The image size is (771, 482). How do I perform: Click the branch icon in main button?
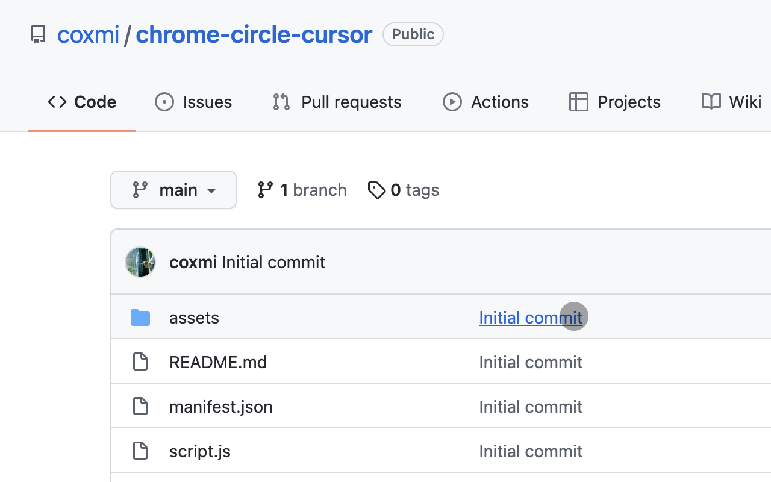[x=140, y=190]
